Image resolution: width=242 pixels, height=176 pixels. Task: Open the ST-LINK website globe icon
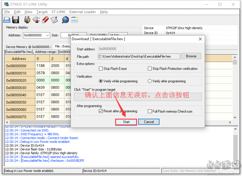65,20
